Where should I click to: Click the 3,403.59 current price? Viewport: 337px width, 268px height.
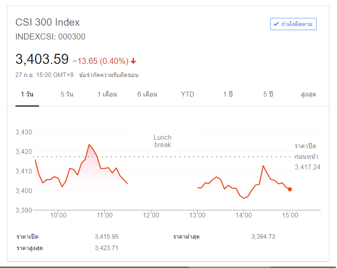pyautogui.click(x=42, y=59)
